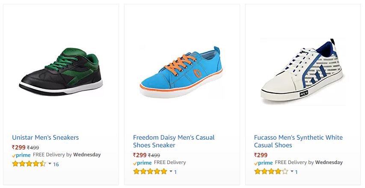Open the 16 reviews count for Unistar
Image resolution: width=365 pixels, height=188 pixels.
tap(56, 164)
